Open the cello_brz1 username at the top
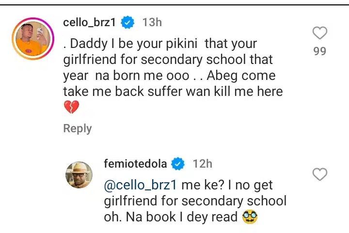This screenshot has height=233, width=349. coord(91,22)
